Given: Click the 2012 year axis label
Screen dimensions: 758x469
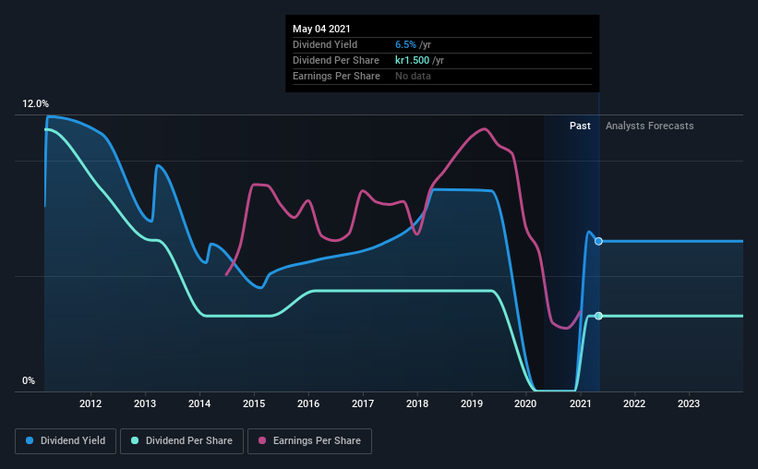Looking at the screenshot, I should coord(90,403).
